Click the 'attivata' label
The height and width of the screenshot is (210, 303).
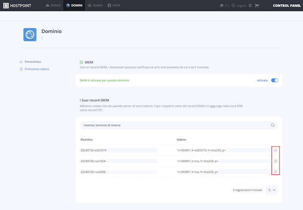(x=262, y=80)
